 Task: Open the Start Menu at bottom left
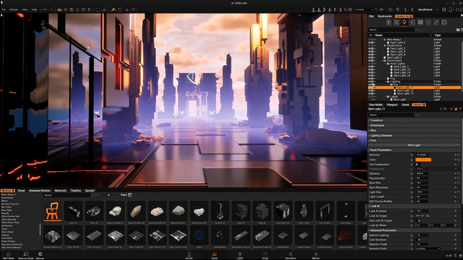pyautogui.click(x=8, y=255)
